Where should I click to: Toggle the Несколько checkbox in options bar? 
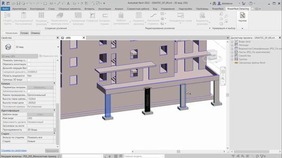point(4,33)
